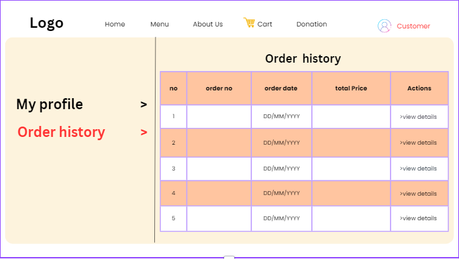Select the DD/MM/YYYY date in row 3

pos(281,169)
